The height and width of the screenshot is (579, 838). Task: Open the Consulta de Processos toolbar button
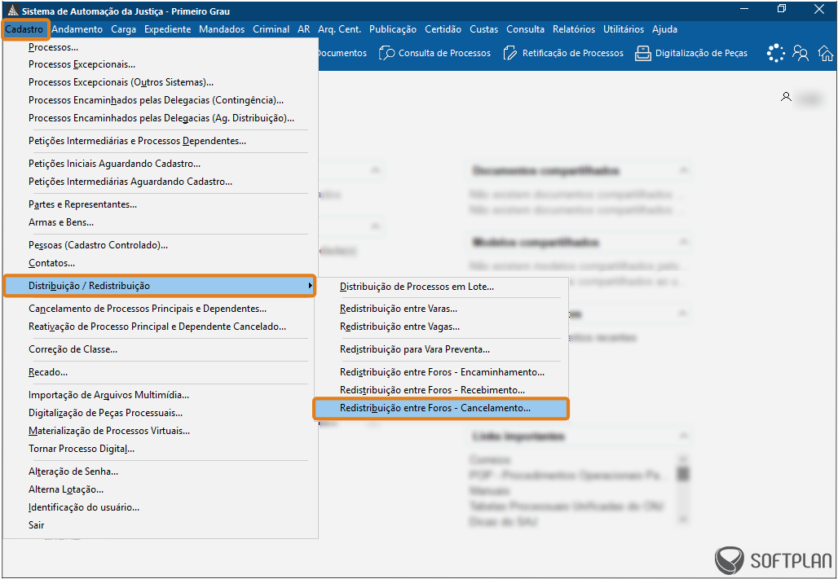(434, 53)
